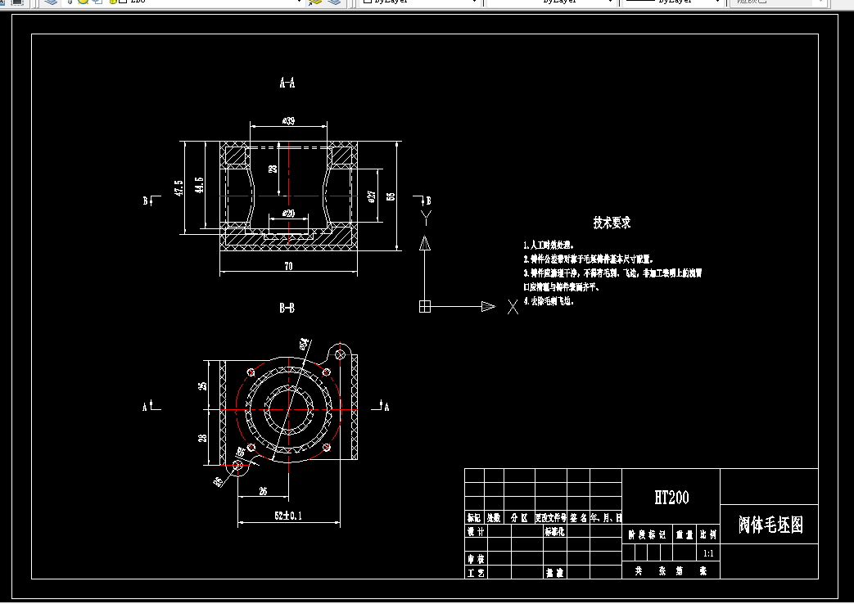The width and height of the screenshot is (854, 604).
Task: Click the 设计 row label
Action: tap(476, 531)
